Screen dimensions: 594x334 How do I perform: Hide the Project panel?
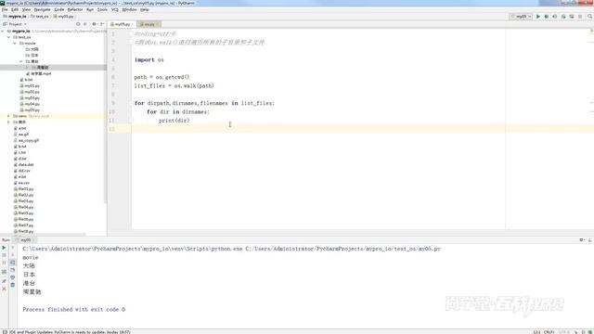click(x=102, y=24)
